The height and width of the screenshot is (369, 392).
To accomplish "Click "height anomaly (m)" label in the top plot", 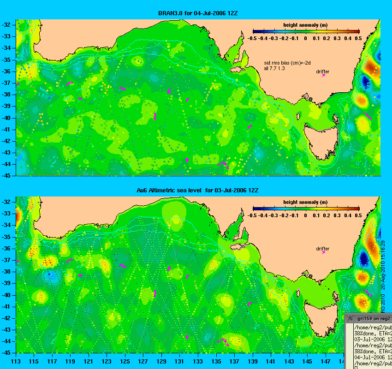I will (x=305, y=25).
